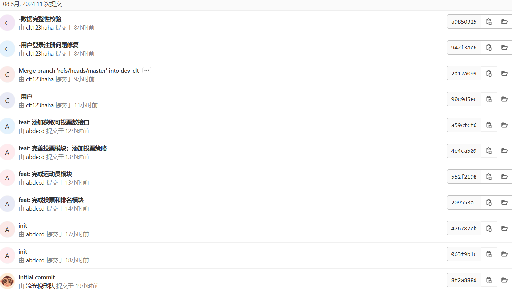Copy the 2d12a099 commit SHA

[x=489, y=73]
